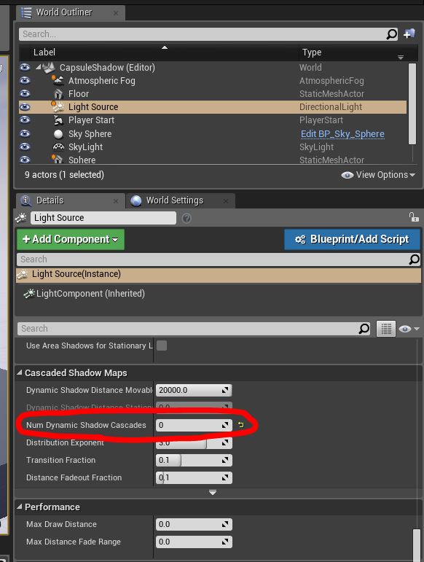Click the World Outliner search magnifier icon
This screenshot has height=562, width=424.
pos(391,34)
